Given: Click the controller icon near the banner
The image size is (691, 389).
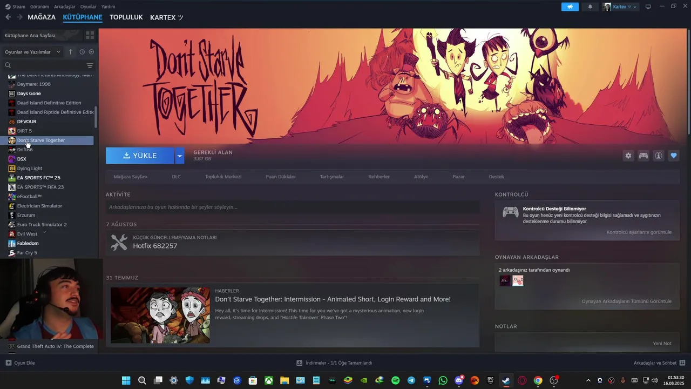Looking at the screenshot, I should [x=643, y=156].
